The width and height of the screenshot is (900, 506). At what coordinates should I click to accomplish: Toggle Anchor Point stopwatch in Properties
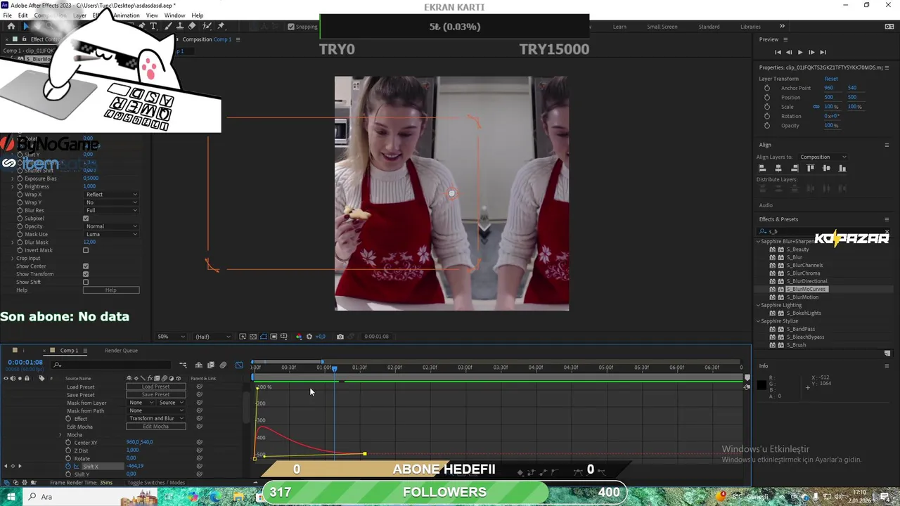pyautogui.click(x=767, y=88)
